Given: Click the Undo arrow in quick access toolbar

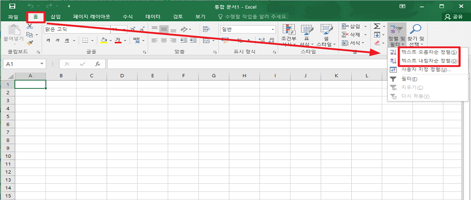Looking at the screenshot, I should (30, 6).
